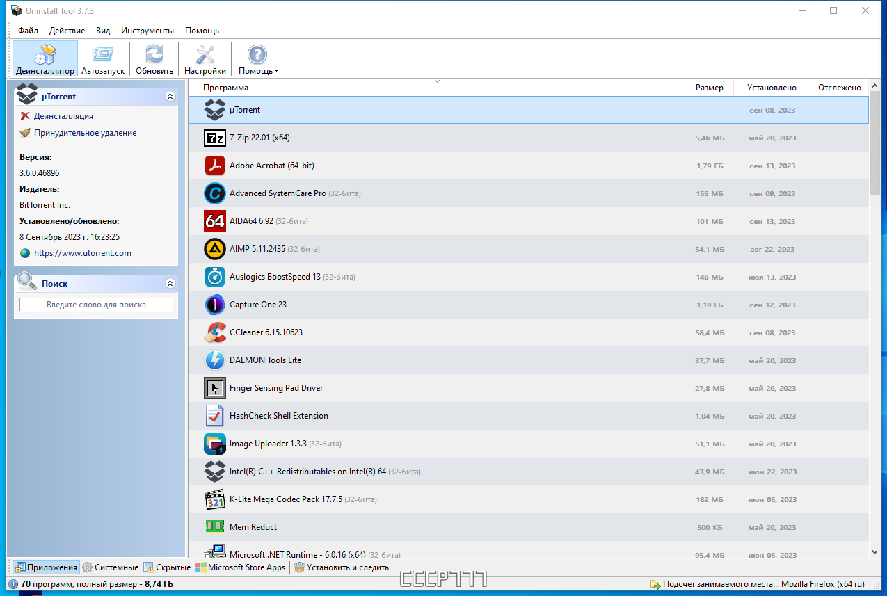
Task: Collapse the Поиск panel chevron
Action: click(x=170, y=284)
